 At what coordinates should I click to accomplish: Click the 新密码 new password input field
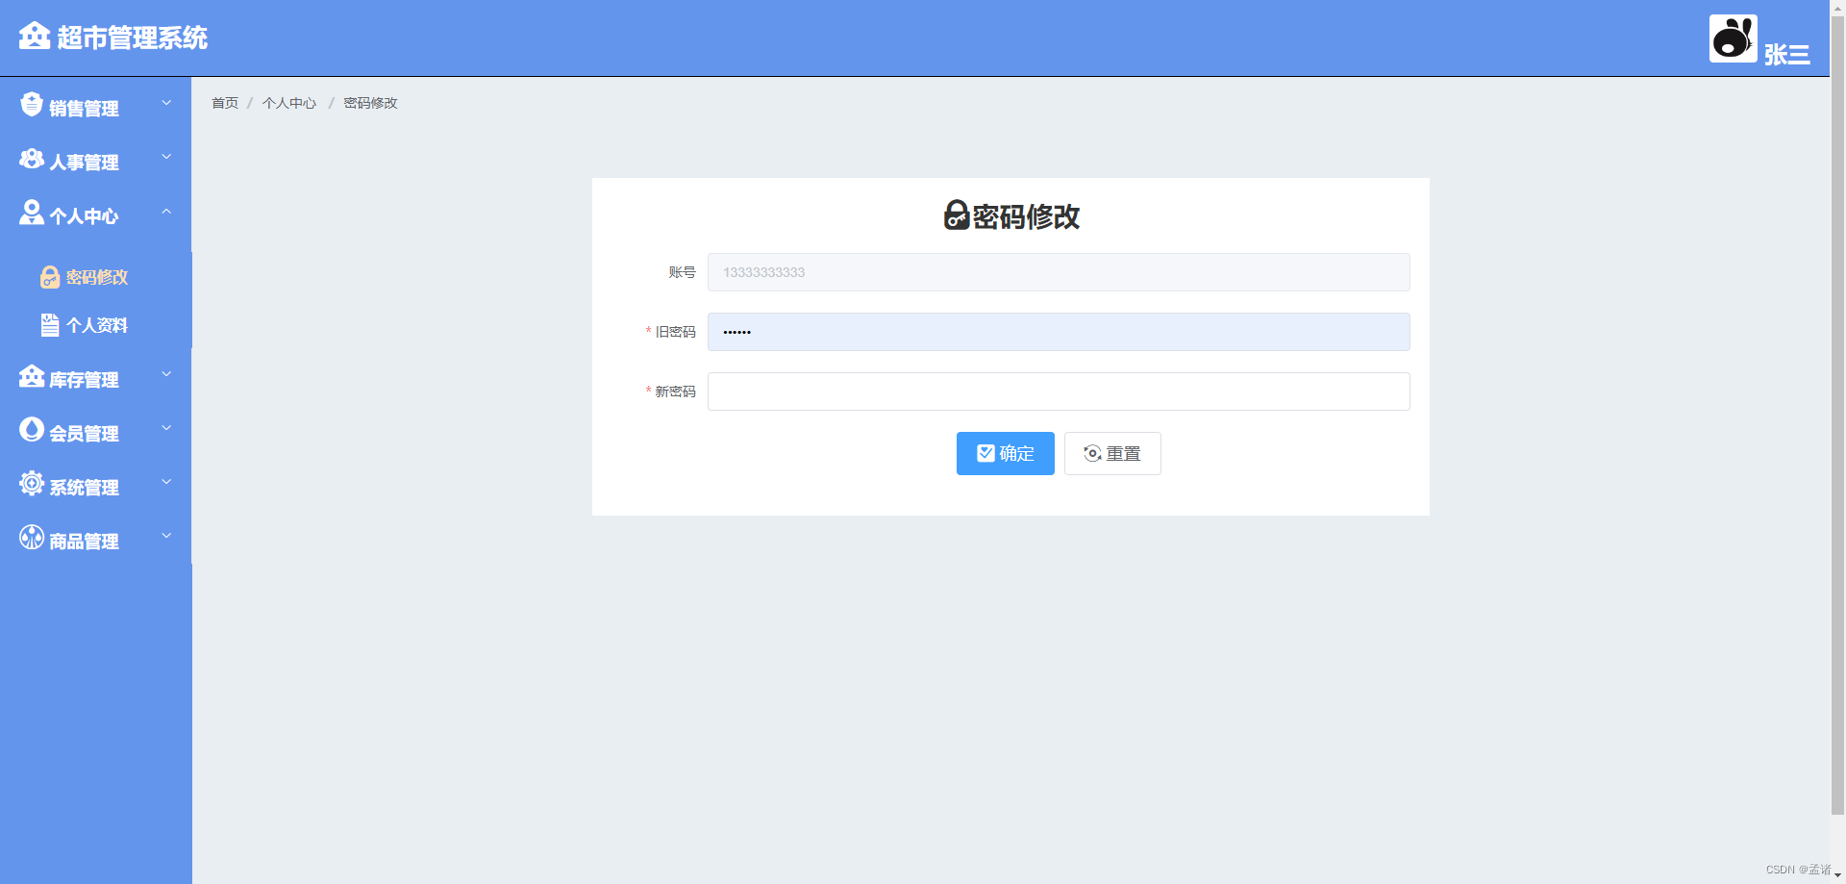pos(1057,391)
